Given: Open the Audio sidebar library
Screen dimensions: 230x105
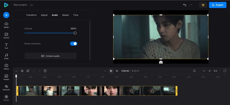Looking at the screenshot, I should click(x=6, y=57).
